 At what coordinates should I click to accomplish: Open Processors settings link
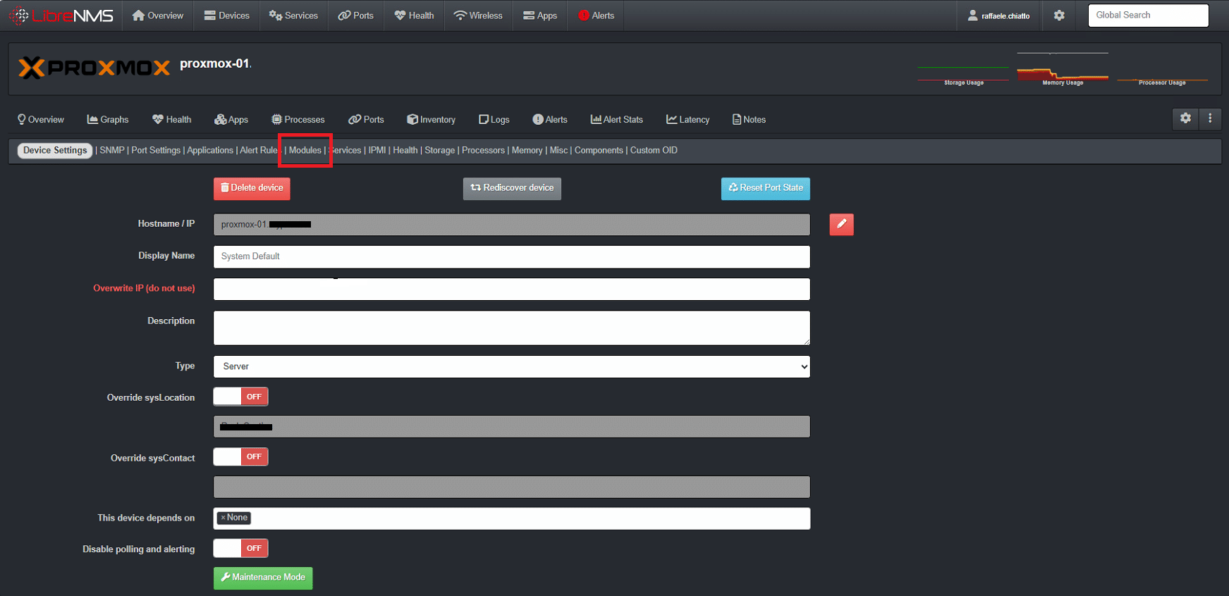pyautogui.click(x=483, y=151)
